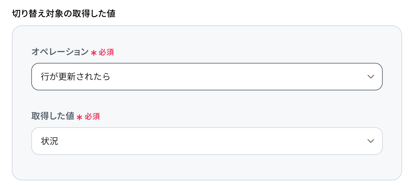Select the 行が更新されたら value text
Viewport: 416px width, 185px height.
pos(75,77)
